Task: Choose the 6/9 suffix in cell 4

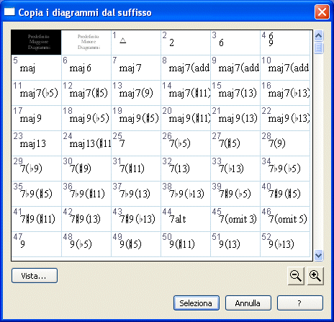Action: click(285, 43)
